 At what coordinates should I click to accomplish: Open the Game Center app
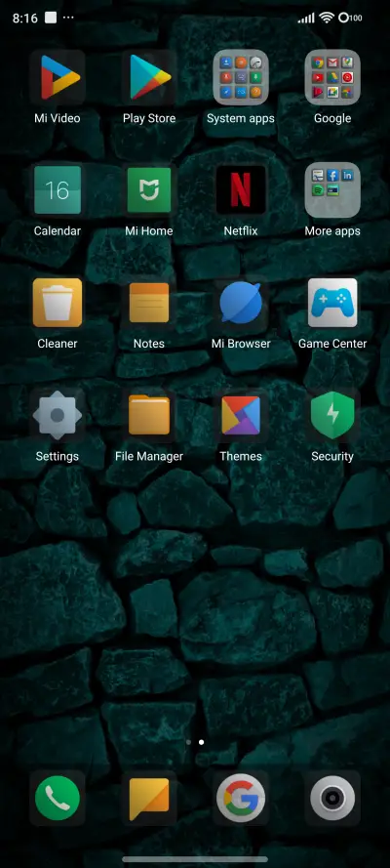[332, 303]
